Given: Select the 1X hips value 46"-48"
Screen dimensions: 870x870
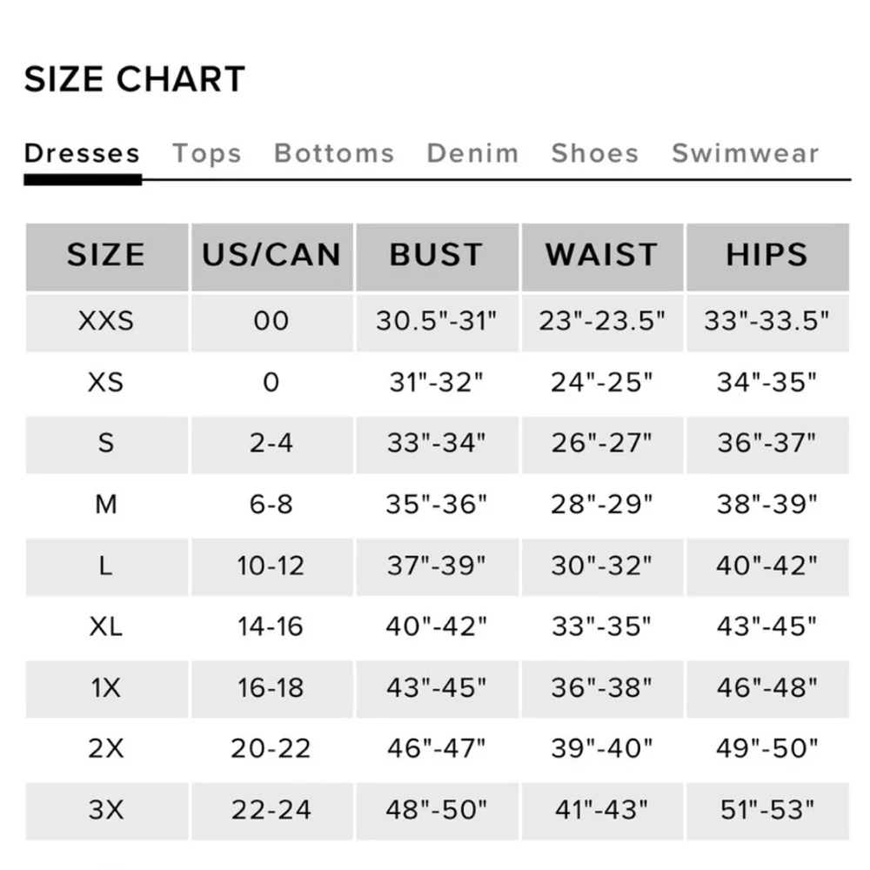Looking at the screenshot, I should click(x=767, y=687).
